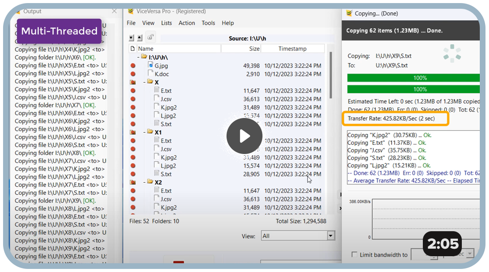Click the document icon column header
The height and width of the screenshot is (272, 489).
coord(133,48)
